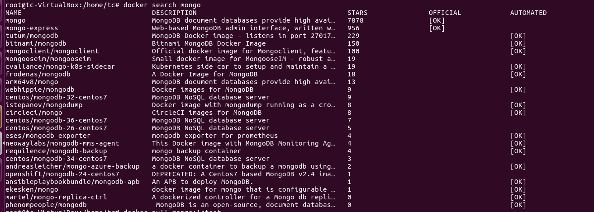Click the tutum/mongodb entry
The image size is (594, 212).
(x=32, y=36)
